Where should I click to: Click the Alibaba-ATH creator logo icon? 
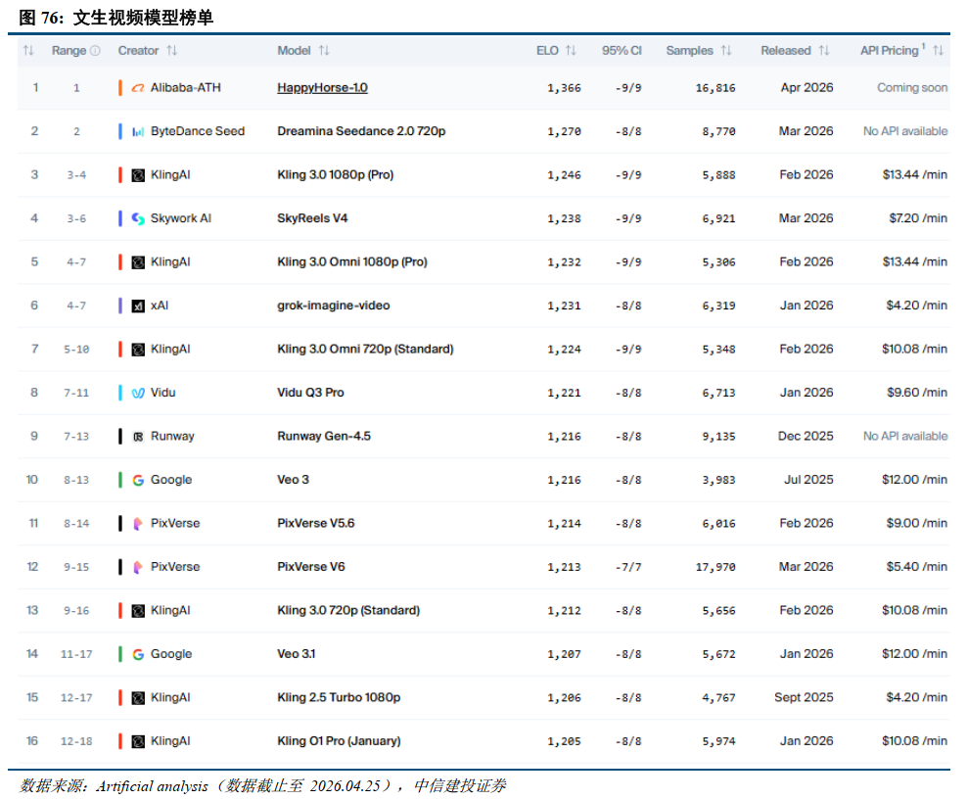click(138, 88)
